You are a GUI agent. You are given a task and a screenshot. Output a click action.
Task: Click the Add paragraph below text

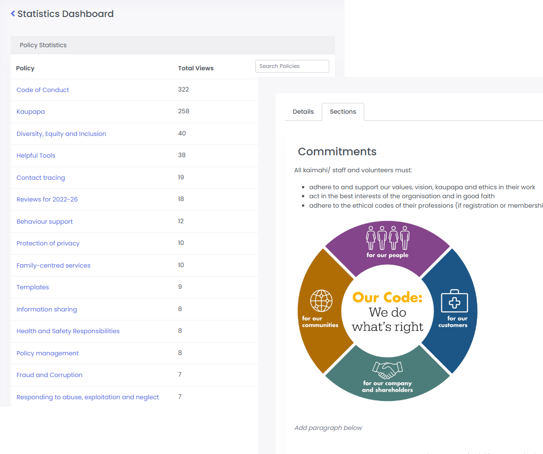328,428
